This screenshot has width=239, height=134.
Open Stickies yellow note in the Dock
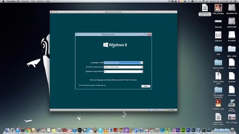pos(54,130)
